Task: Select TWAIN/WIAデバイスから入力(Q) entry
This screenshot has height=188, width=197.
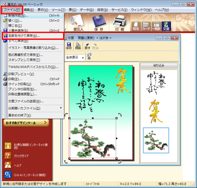Action: coord(33,67)
